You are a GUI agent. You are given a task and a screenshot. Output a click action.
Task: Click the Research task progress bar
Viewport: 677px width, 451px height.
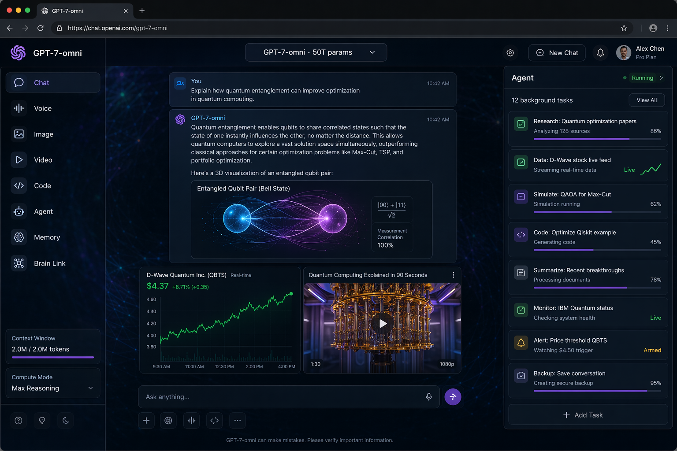[597, 139]
